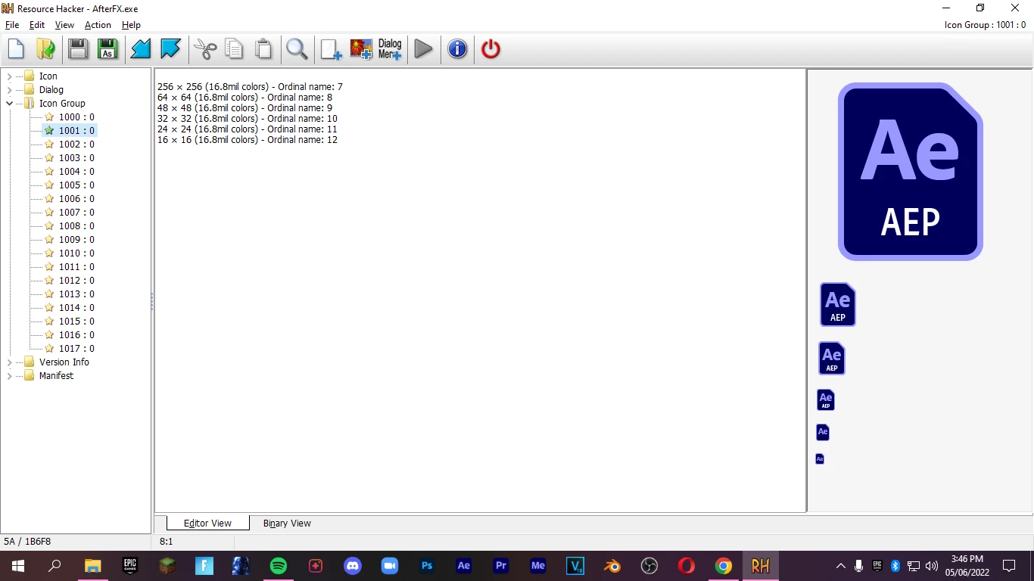Click the Add image resource icon

361,49
